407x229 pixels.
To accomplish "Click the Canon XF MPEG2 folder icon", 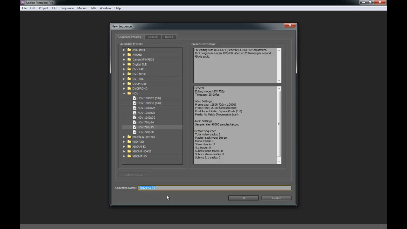I will click(x=129, y=59).
